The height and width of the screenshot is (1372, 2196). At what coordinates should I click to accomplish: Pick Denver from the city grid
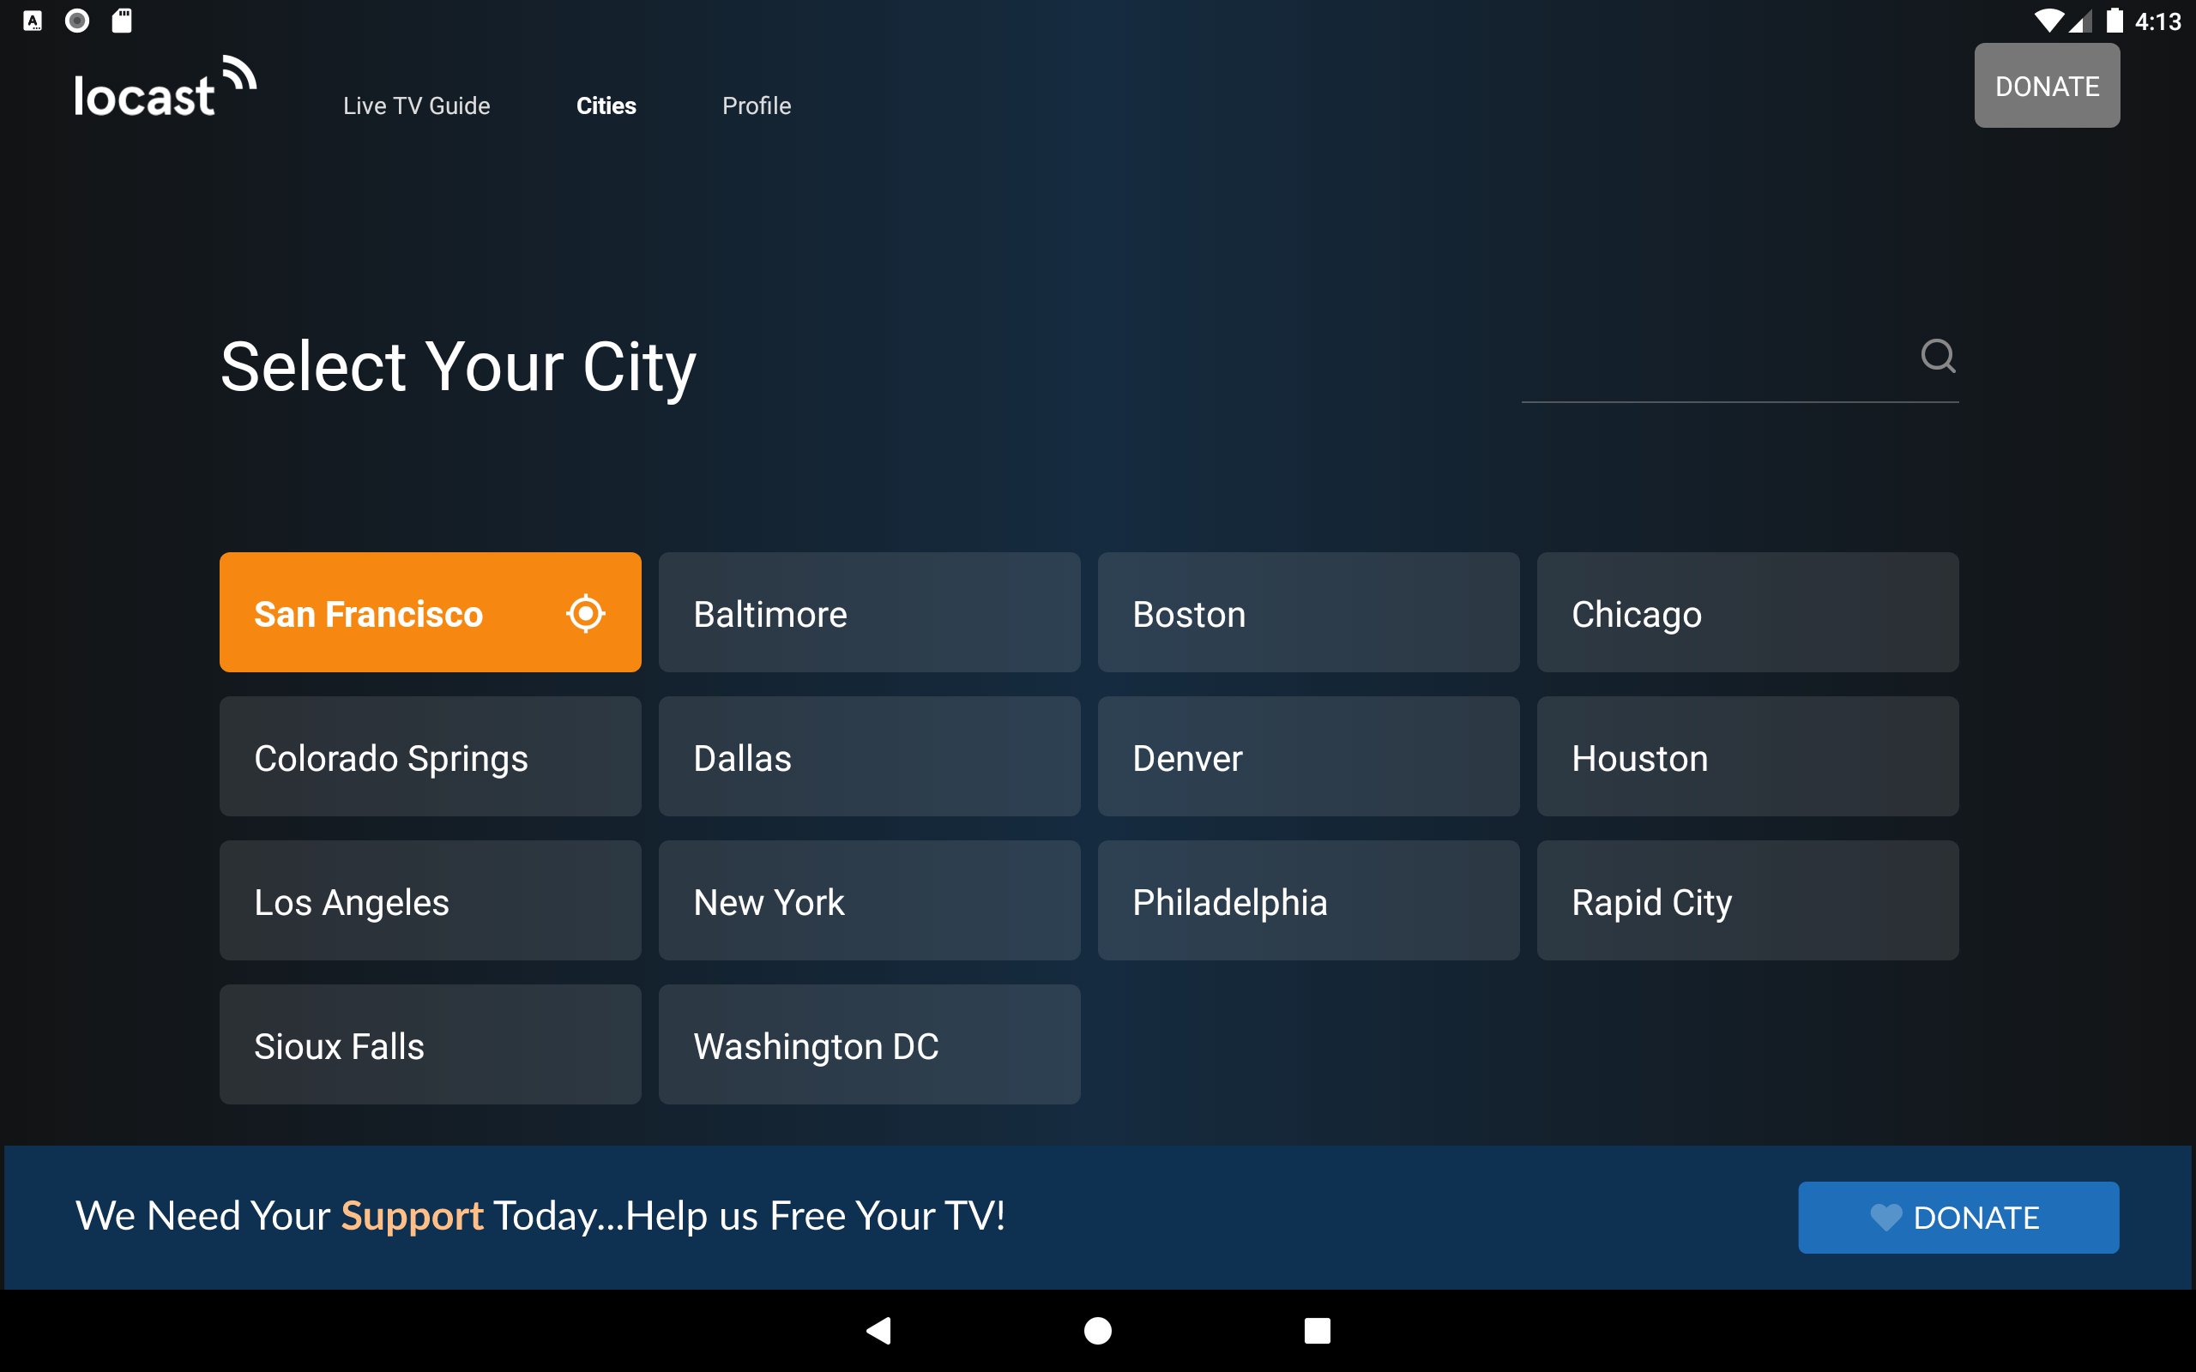(x=1306, y=757)
